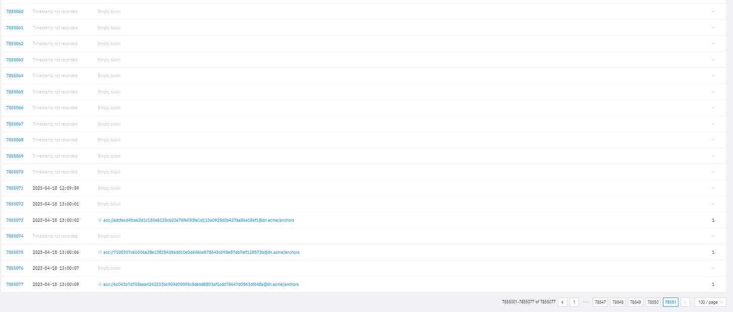Switch to page 78548
The height and width of the screenshot is (312, 733).
click(x=618, y=302)
